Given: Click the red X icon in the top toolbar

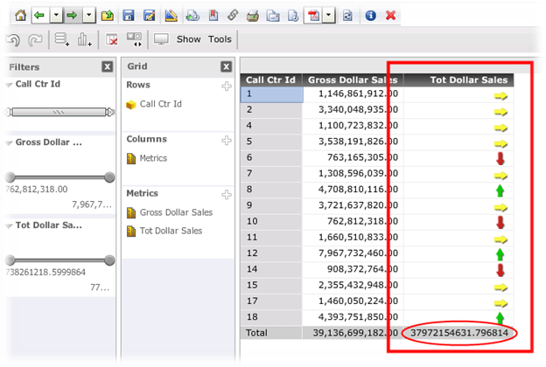Looking at the screenshot, I should (391, 16).
